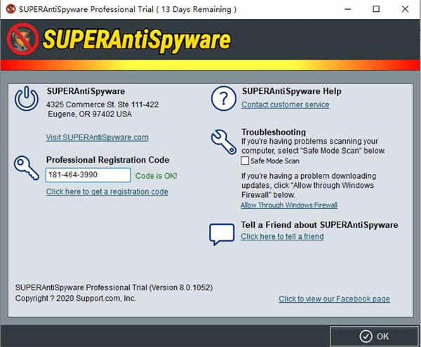The height and width of the screenshot is (347, 421).
Task: Click the question mark help icon
Action: coord(223,99)
